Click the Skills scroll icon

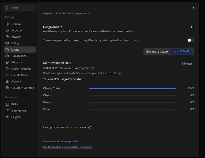[x=7, y=104]
